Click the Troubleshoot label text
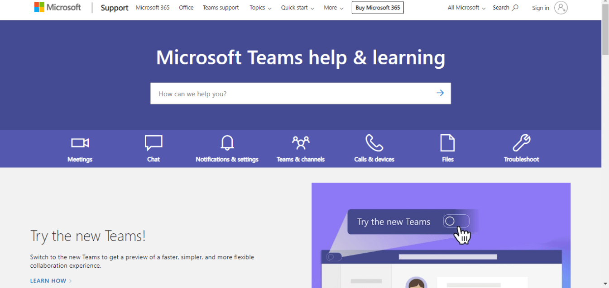 click(x=522, y=159)
